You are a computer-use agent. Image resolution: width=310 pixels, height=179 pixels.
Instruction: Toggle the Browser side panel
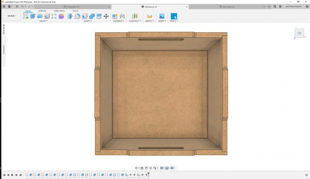[x=4, y=32]
